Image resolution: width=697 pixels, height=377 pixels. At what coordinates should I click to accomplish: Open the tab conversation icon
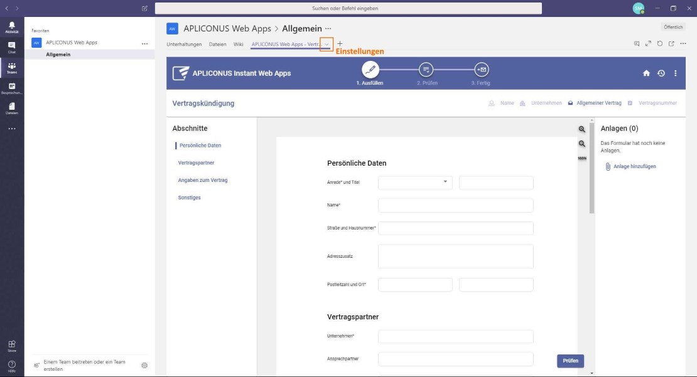tap(637, 43)
